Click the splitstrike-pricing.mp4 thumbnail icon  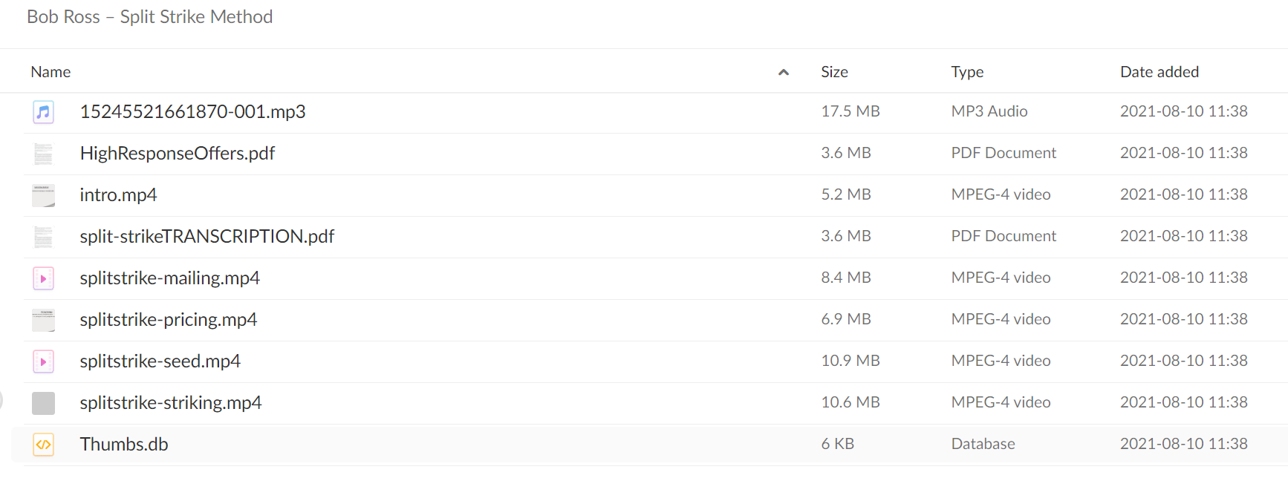(x=43, y=320)
